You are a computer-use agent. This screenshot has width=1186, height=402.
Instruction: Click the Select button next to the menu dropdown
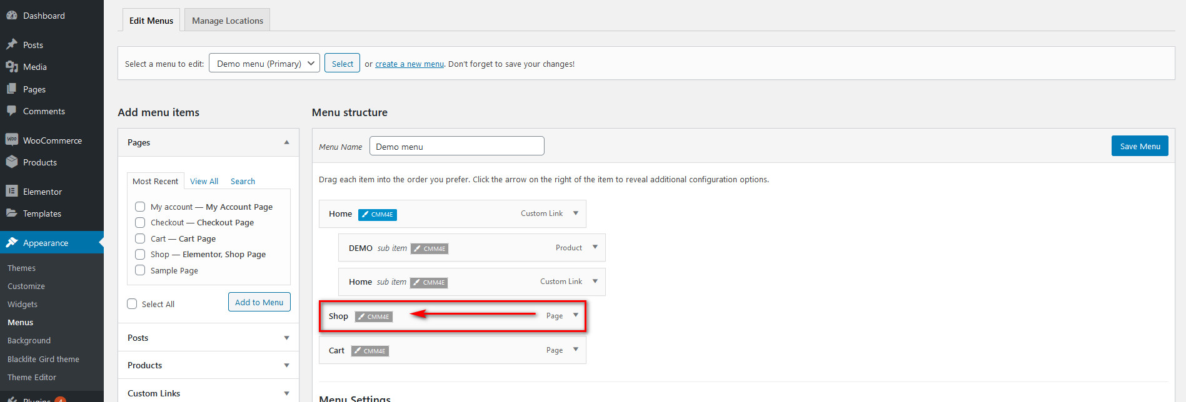coord(342,63)
